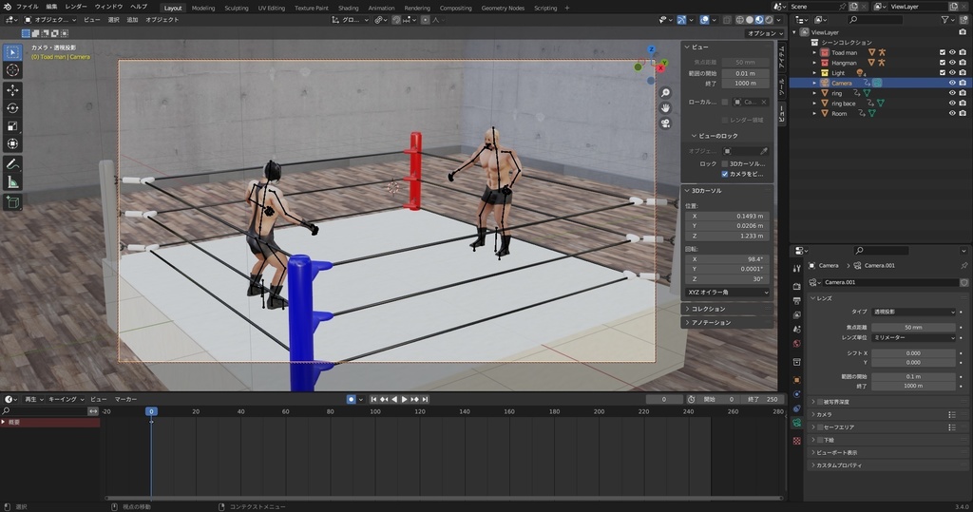
Task: Activate the Transform tool
Action: [x=12, y=144]
